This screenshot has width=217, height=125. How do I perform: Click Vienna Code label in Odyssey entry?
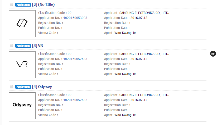click(x=48, y=115)
